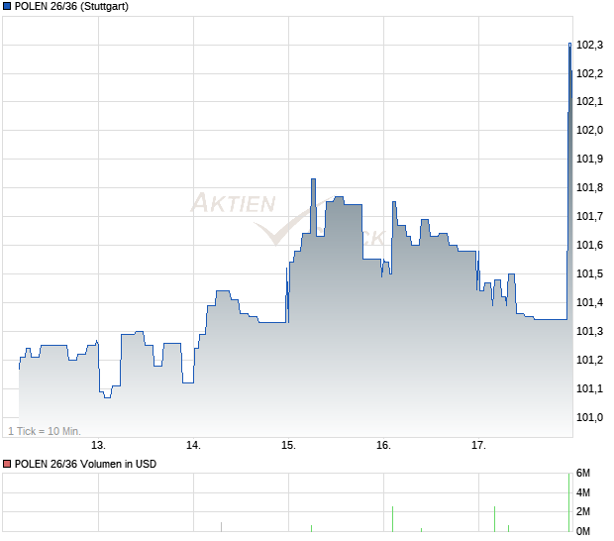This screenshot has height=541, width=614.
Task: Click the 102,2 price axis label
Action: click(589, 73)
